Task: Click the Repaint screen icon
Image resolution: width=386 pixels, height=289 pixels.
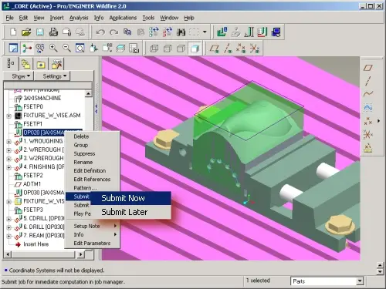Action: pyautogui.click(x=13, y=48)
